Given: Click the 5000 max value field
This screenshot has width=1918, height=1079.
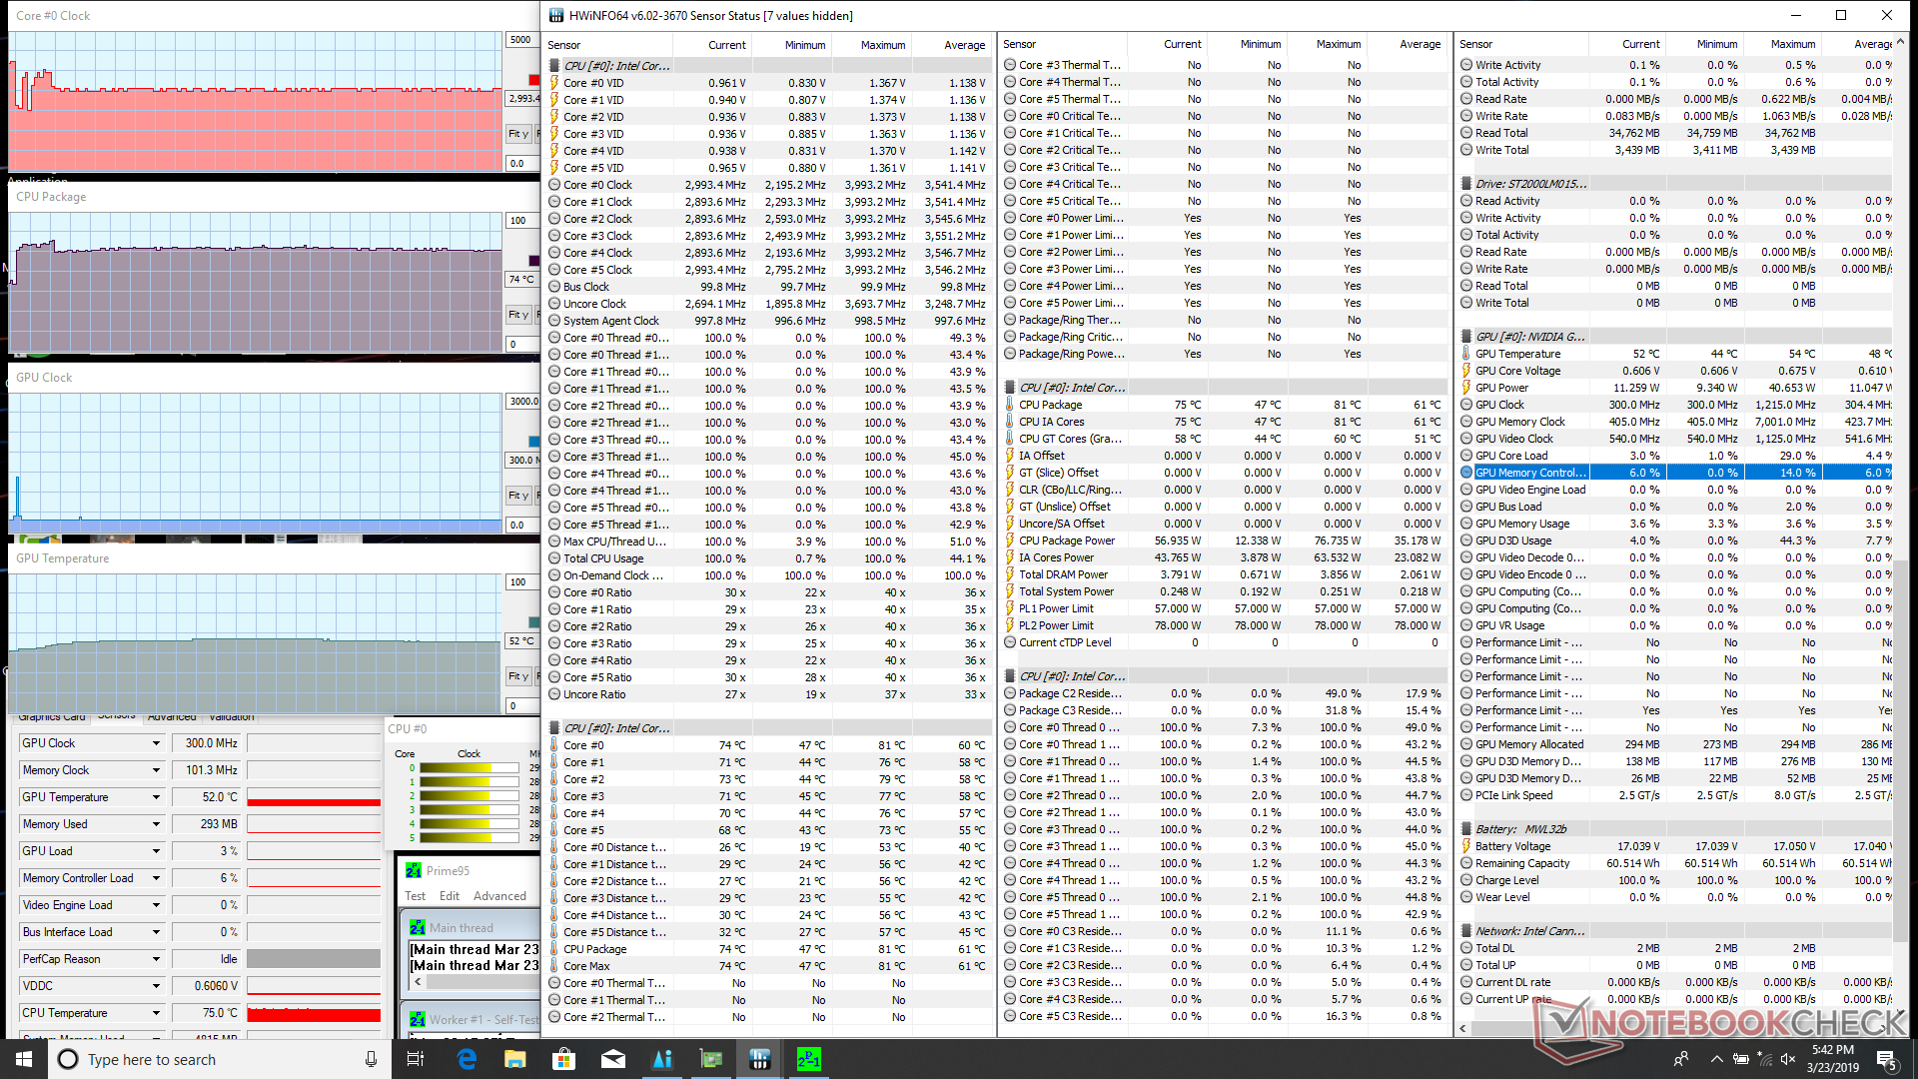Looking at the screenshot, I should tap(520, 40).
